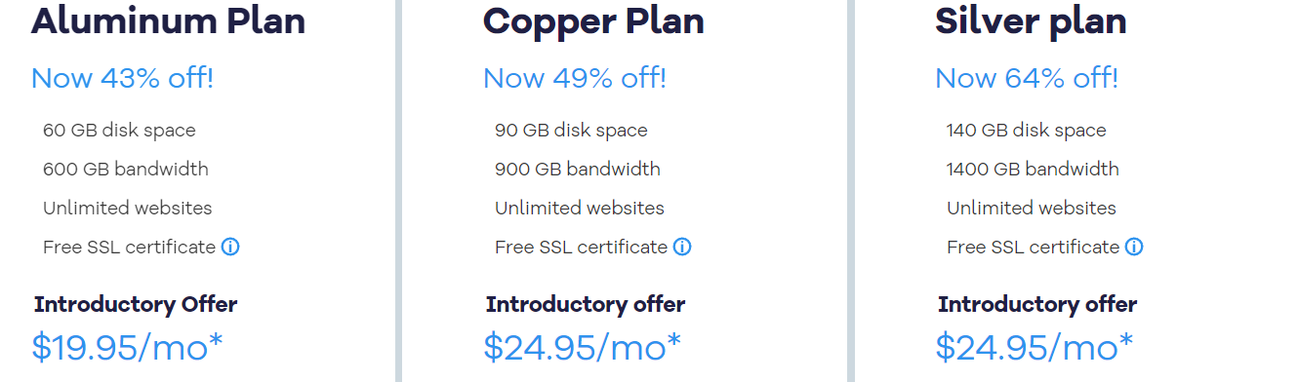
Task: Select the Aluminum Plan heading
Action: tap(169, 20)
